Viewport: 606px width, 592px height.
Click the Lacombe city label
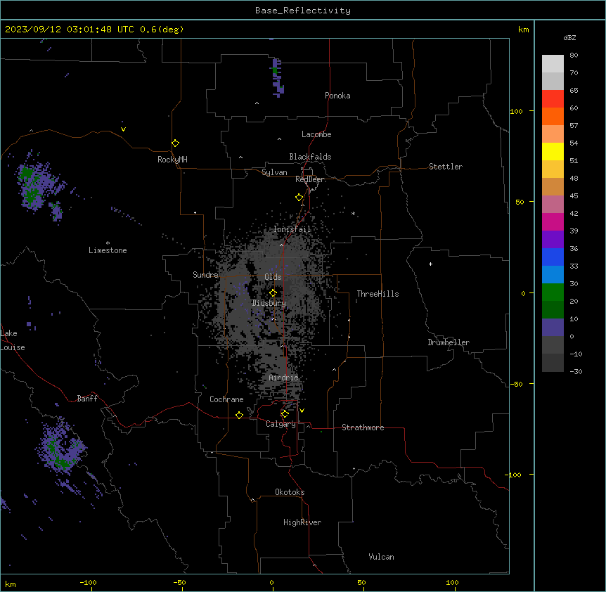316,134
